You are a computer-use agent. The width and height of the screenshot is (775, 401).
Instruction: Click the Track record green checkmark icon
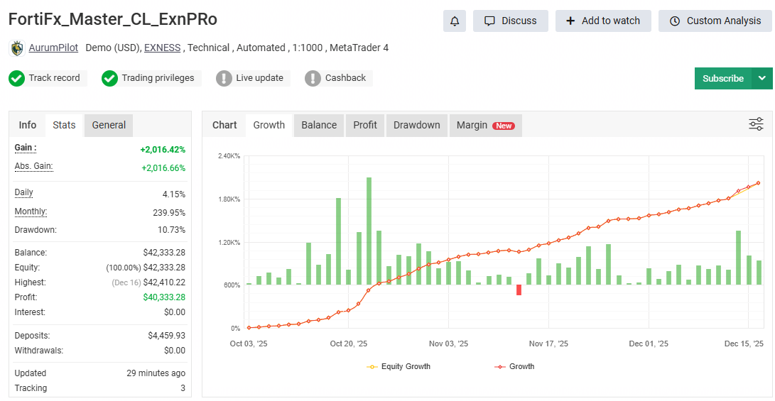(16, 78)
